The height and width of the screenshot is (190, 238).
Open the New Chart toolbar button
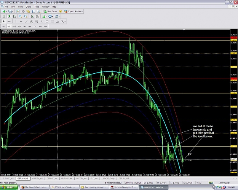click(3, 11)
